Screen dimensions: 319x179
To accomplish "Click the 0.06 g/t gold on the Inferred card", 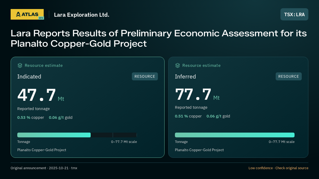I will 218,116.
